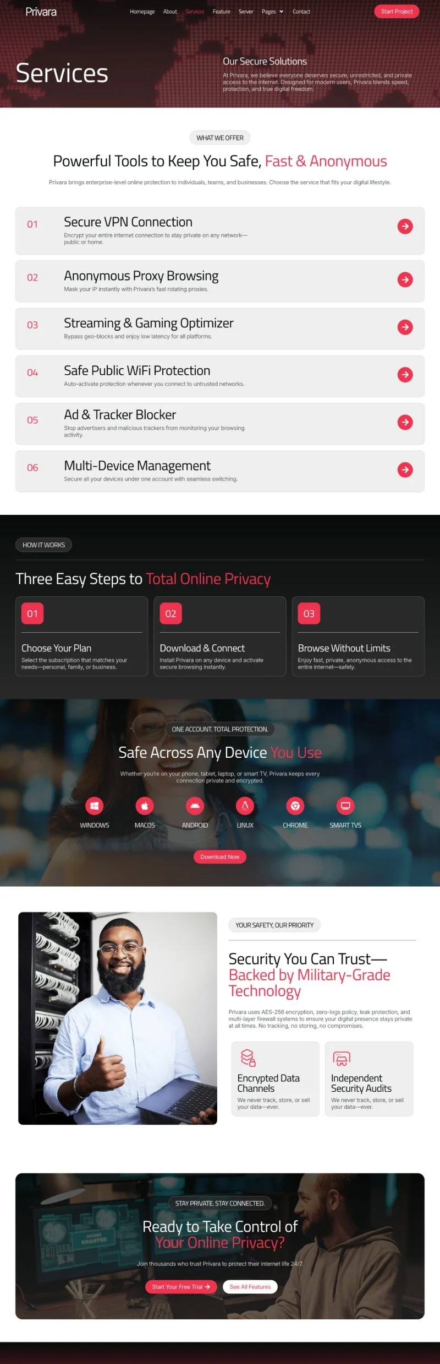Click the Chrome browser icon
Image resolution: width=440 pixels, height=1364 pixels.
[295, 806]
